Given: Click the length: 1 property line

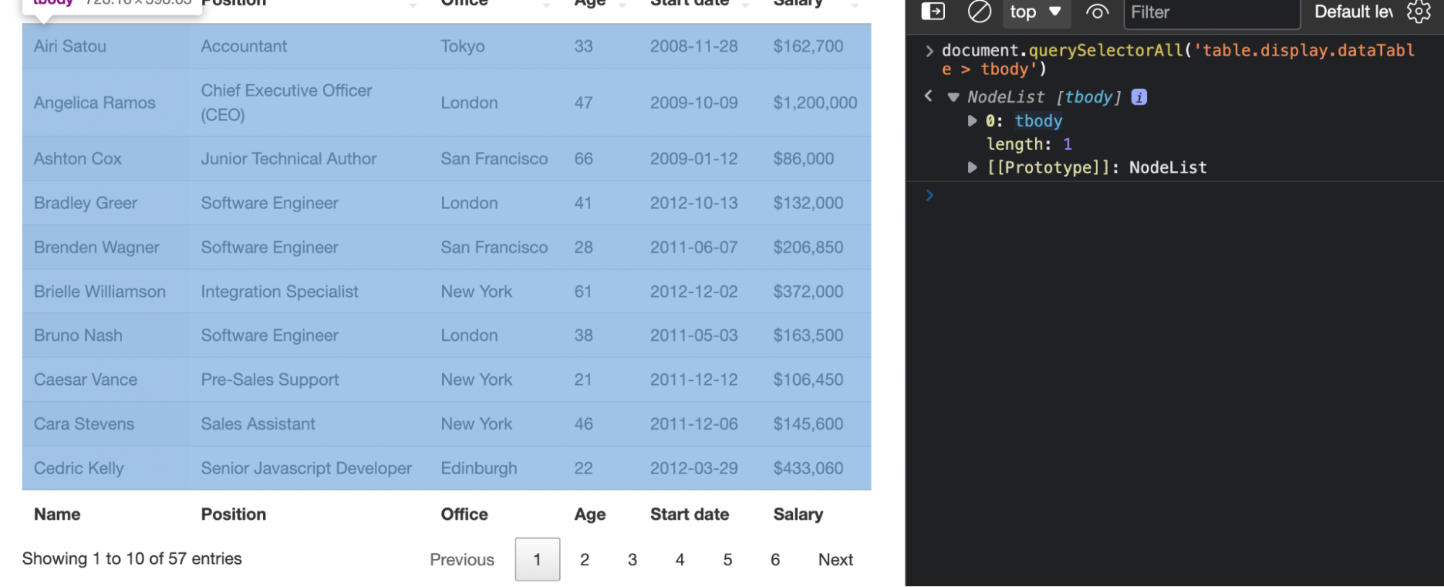Looking at the screenshot, I should coord(1029,144).
